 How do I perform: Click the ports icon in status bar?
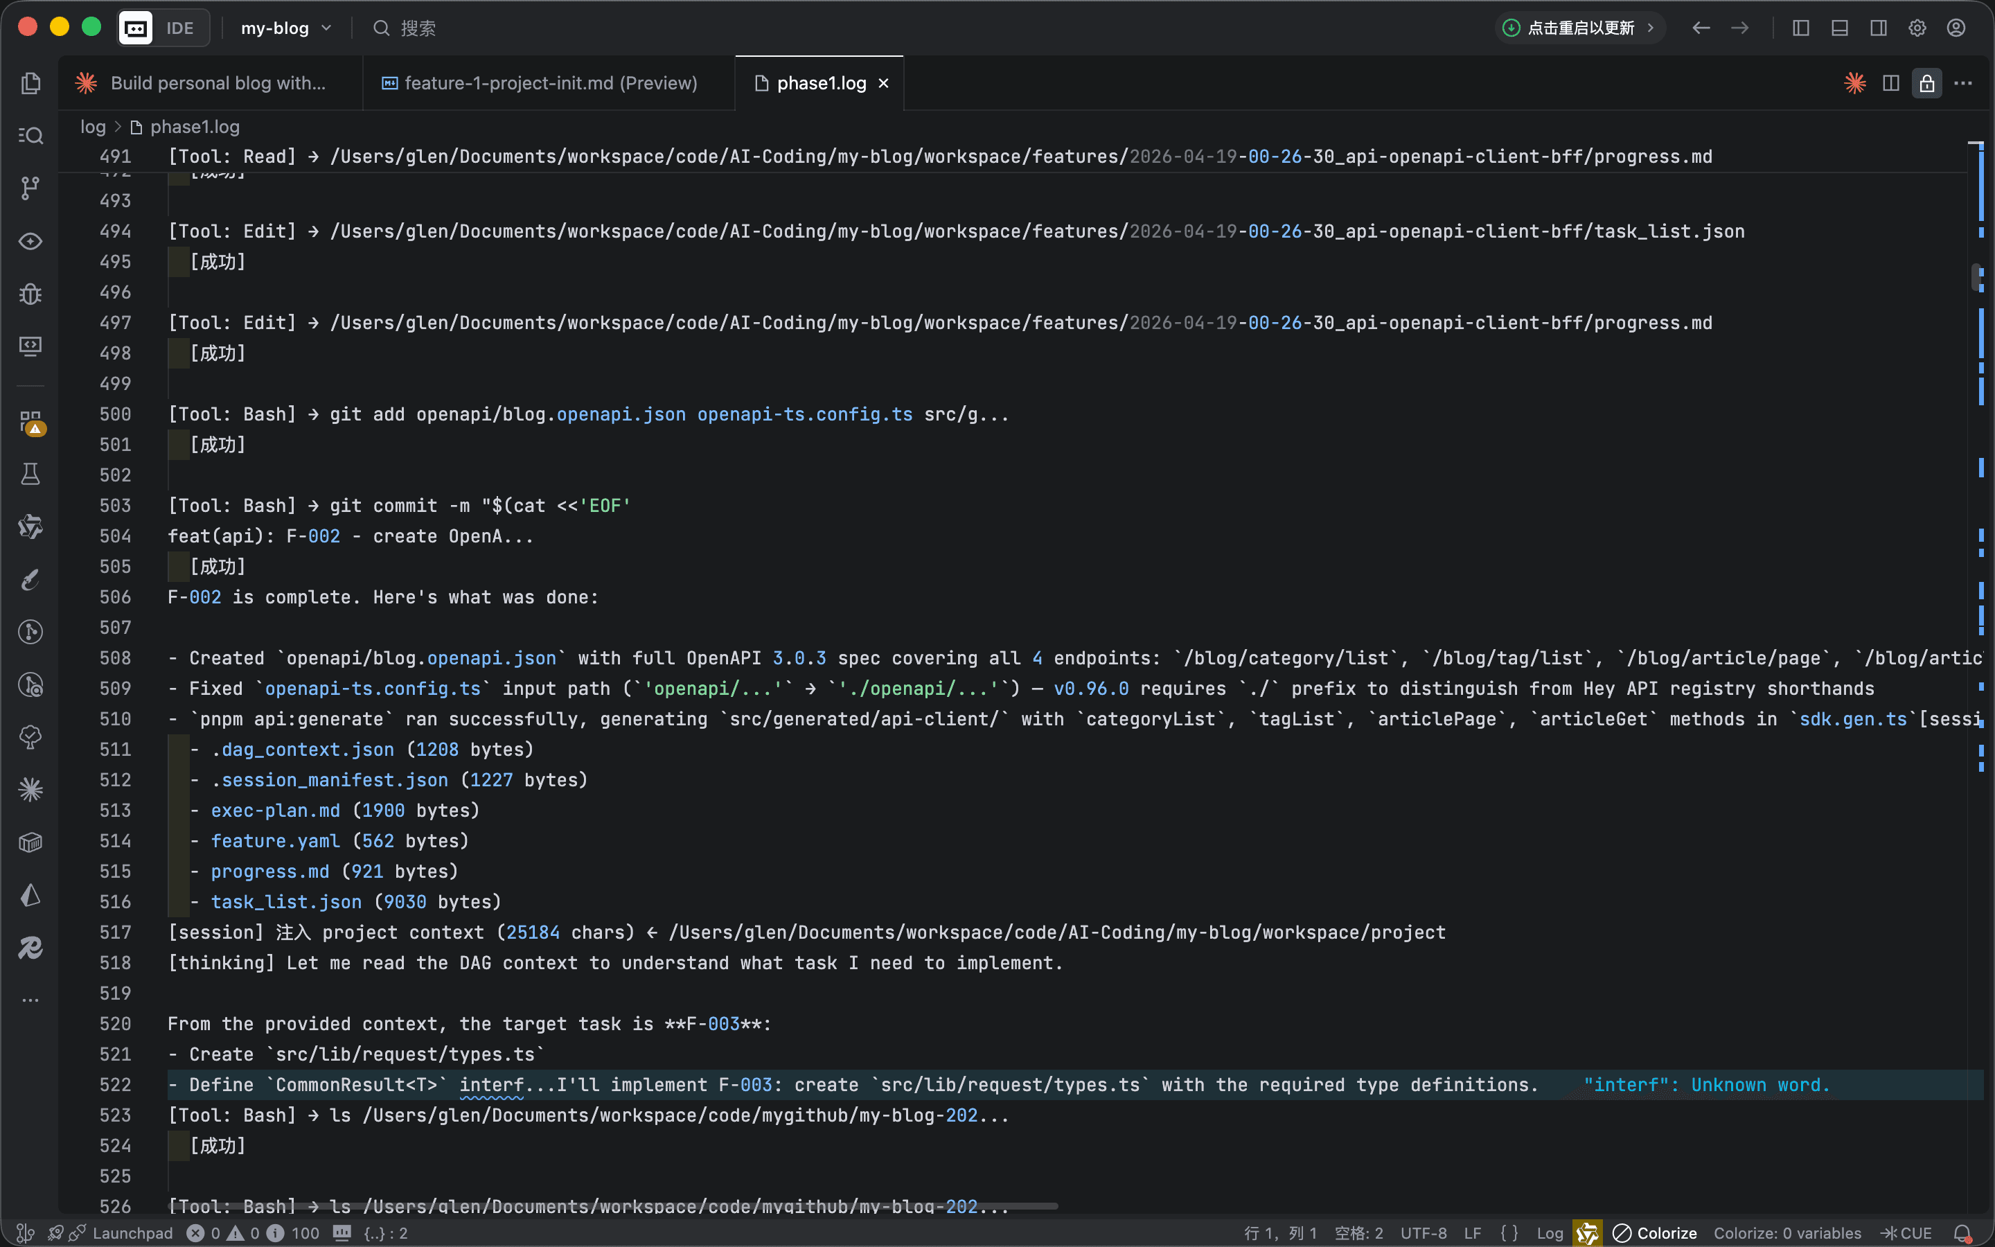[x=342, y=1233]
